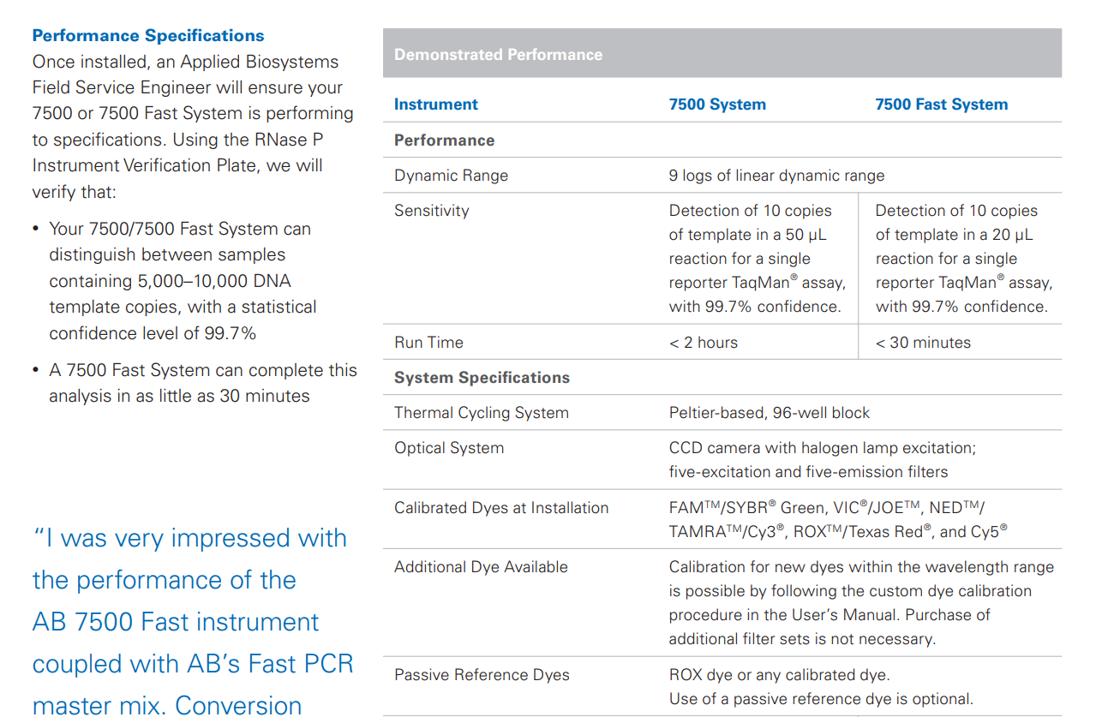Click 'five-excitation and five-emission filters' line
This screenshot has height=717, width=1102.
[x=808, y=472]
